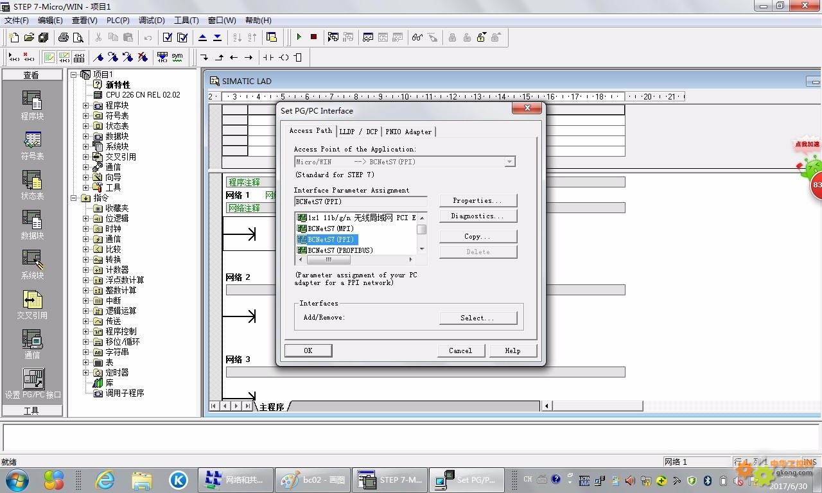Open 数据块 in the left navigation bar

tap(32, 225)
